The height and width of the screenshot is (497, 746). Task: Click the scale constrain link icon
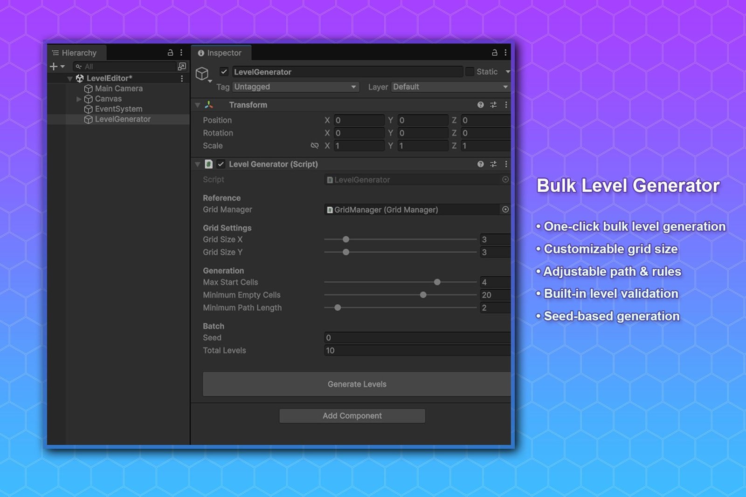click(x=315, y=145)
